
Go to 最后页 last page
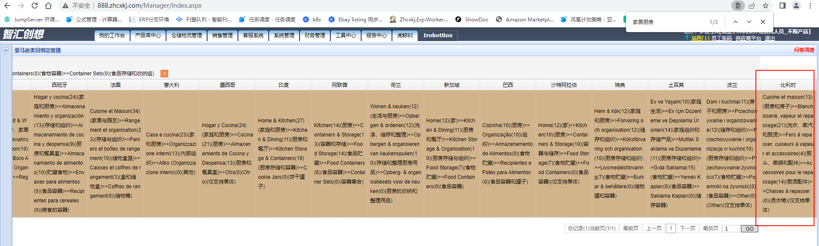pyautogui.click(x=711, y=228)
